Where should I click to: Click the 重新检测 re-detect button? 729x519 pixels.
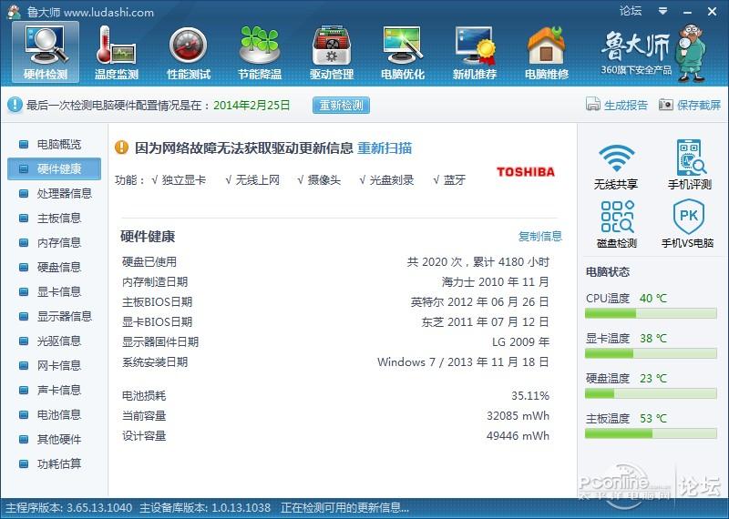pyautogui.click(x=341, y=105)
